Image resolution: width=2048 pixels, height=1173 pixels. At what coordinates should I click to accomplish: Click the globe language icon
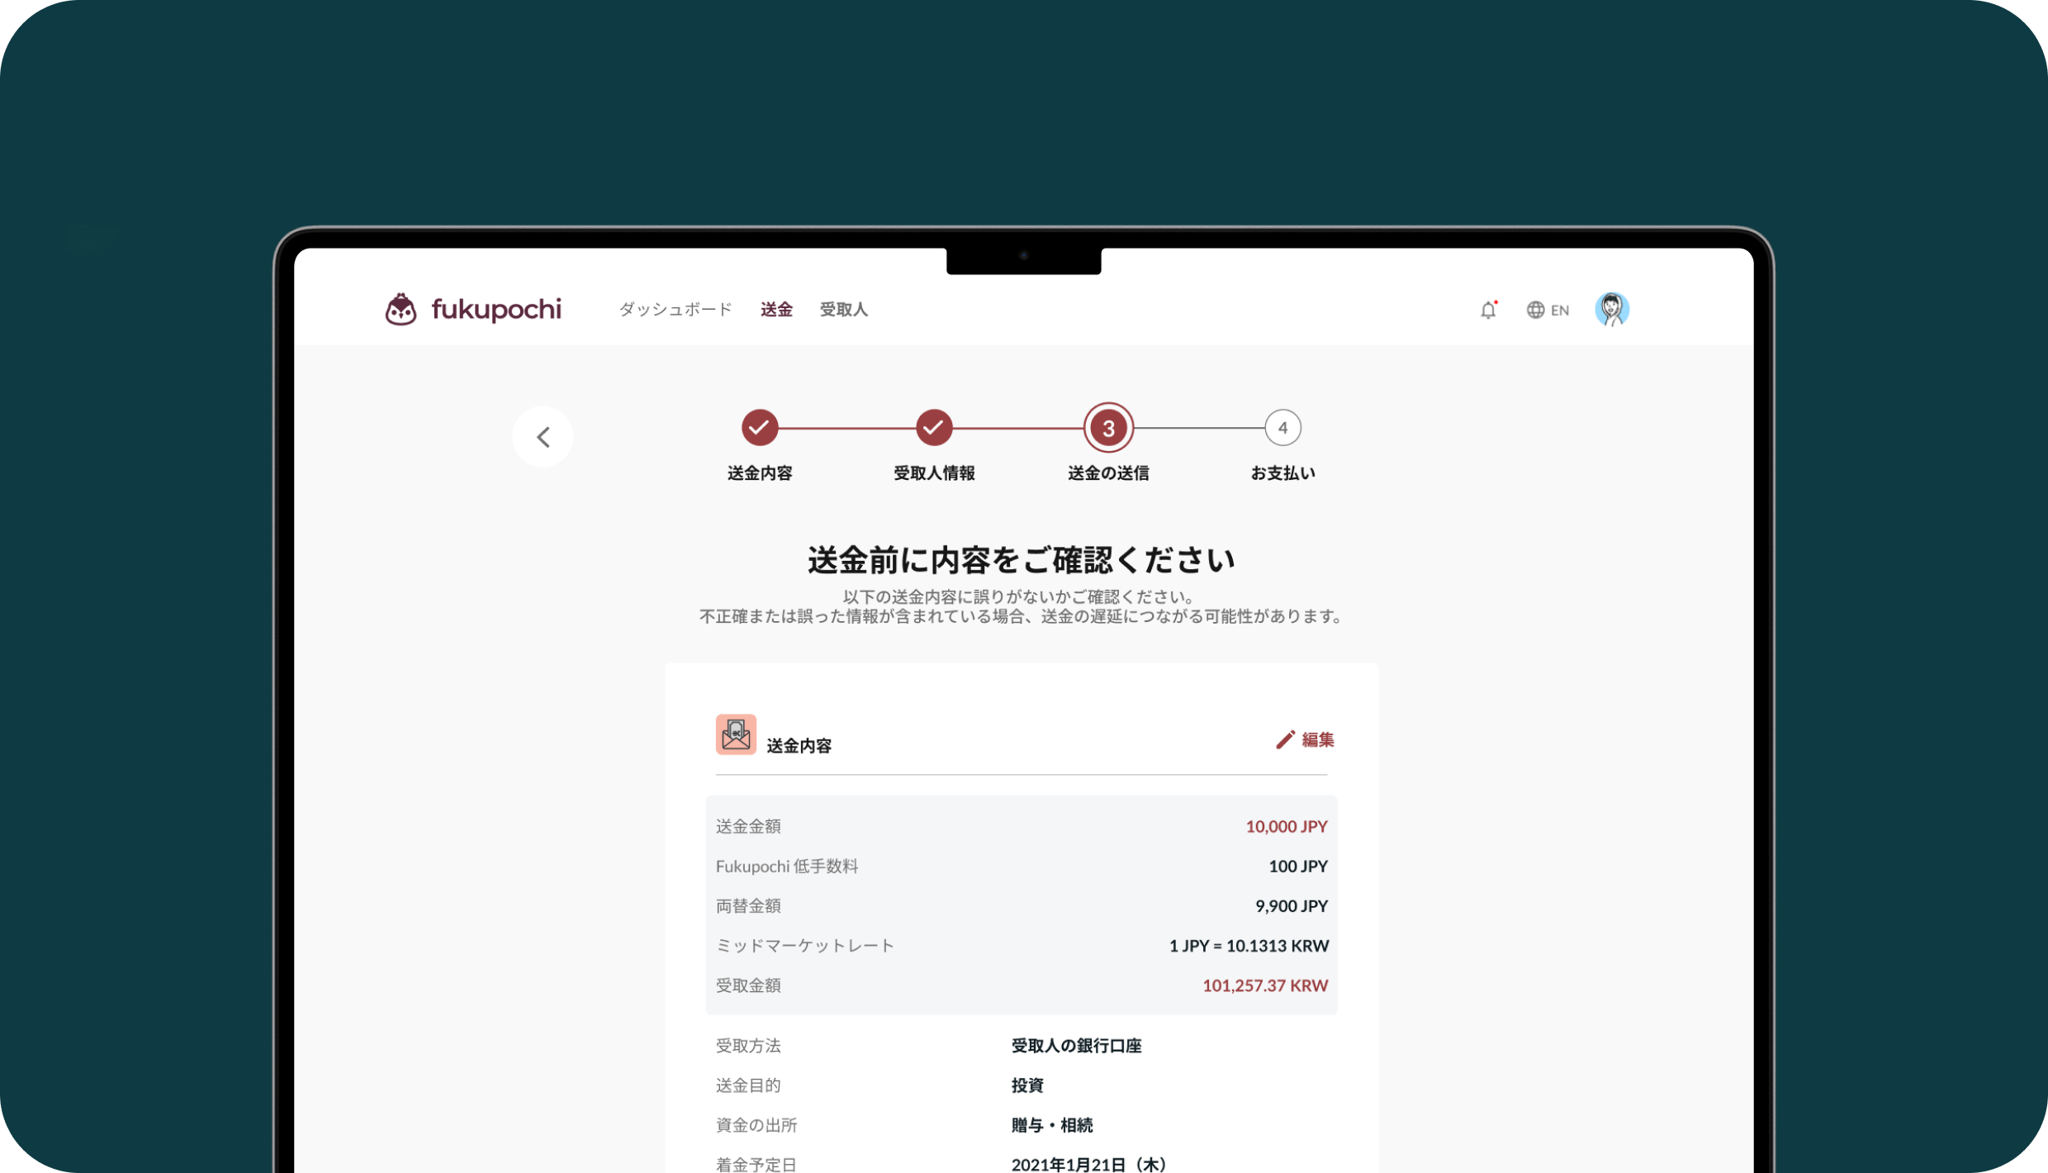coord(1534,310)
